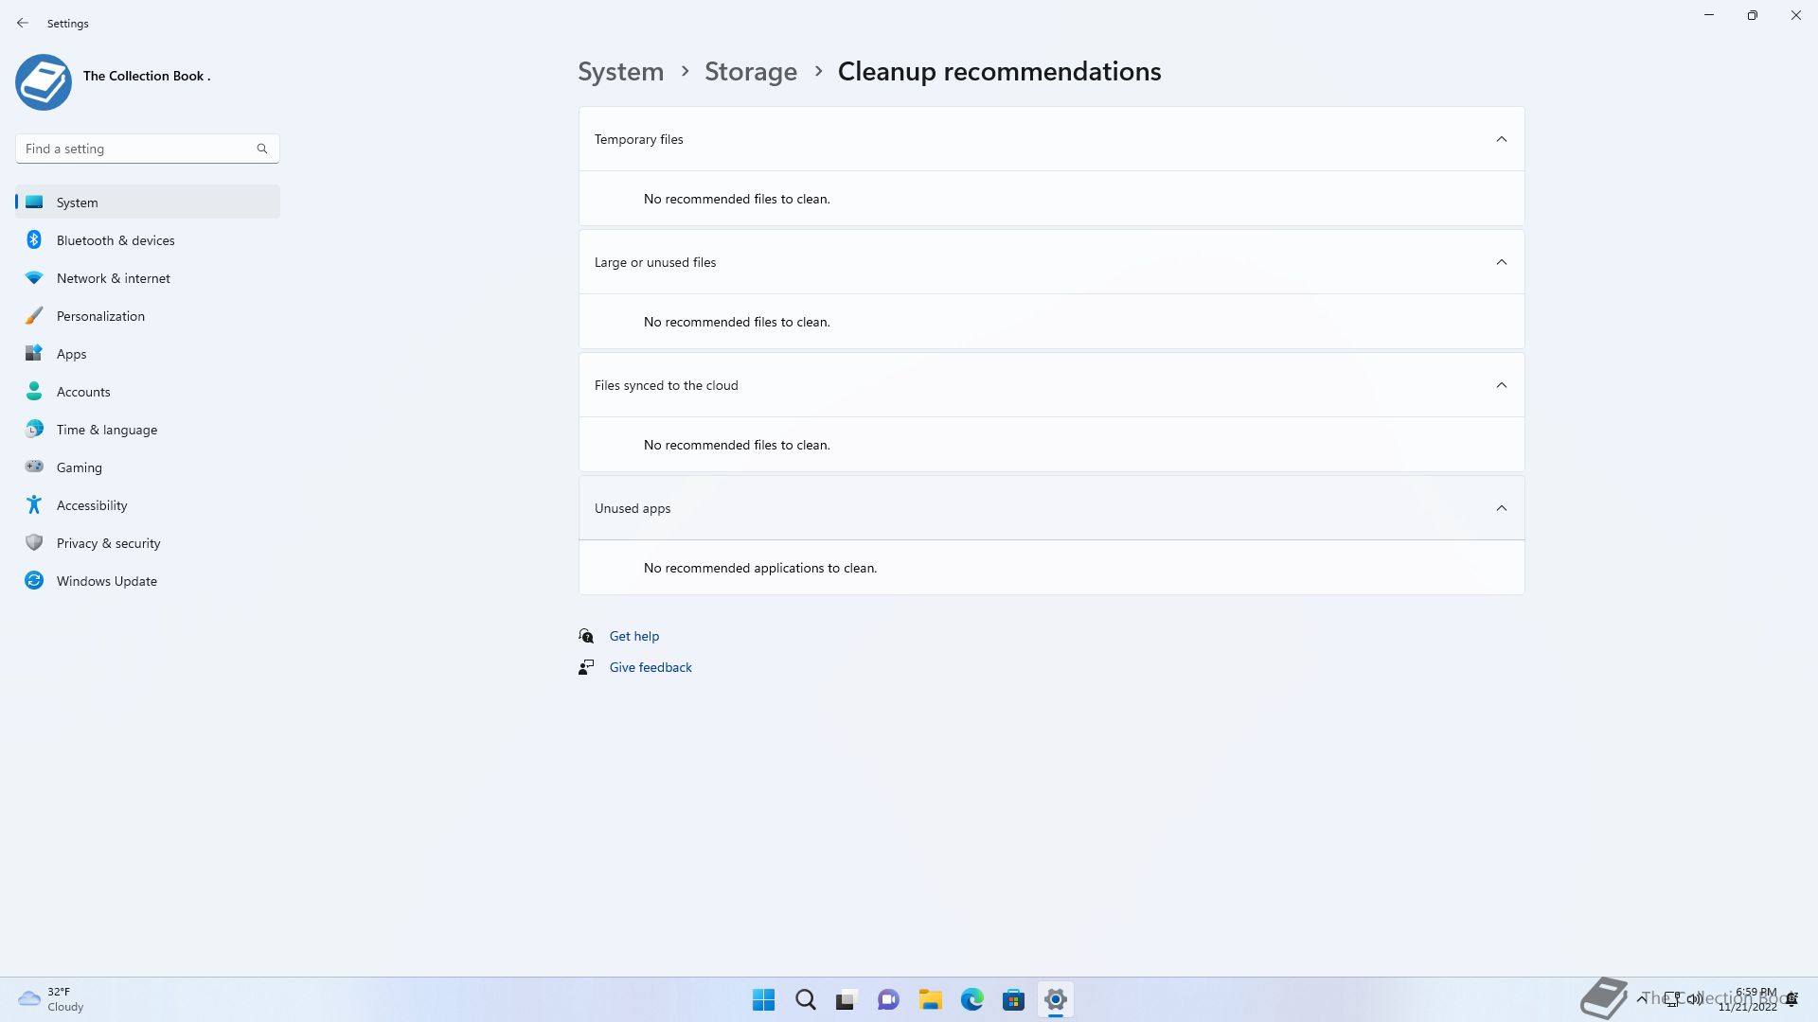Image resolution: width=1818 pixels, height=1022 pixels.
Task: Click the Get help link
Action: (633, 636)
